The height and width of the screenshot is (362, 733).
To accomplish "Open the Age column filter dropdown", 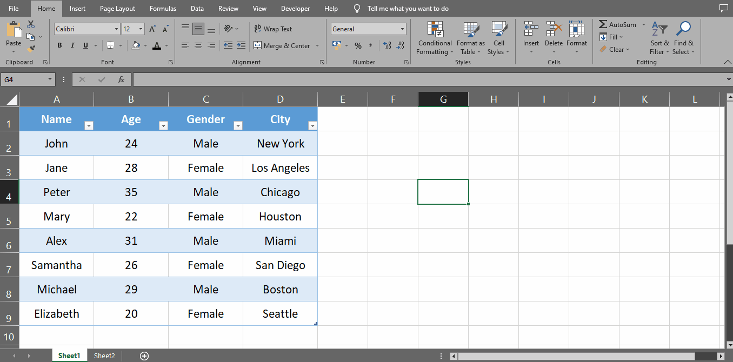I will tap(163, 125).
